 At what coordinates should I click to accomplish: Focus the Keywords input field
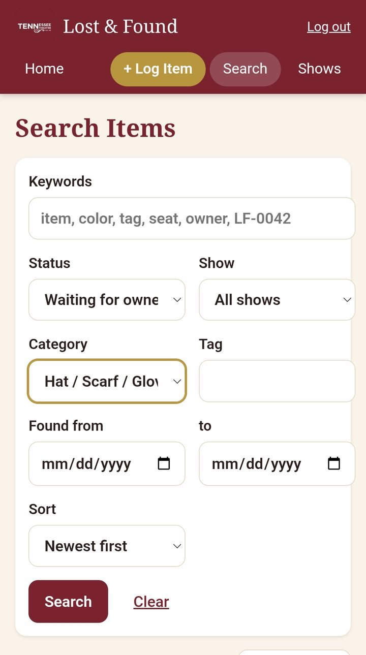[192, 219]
